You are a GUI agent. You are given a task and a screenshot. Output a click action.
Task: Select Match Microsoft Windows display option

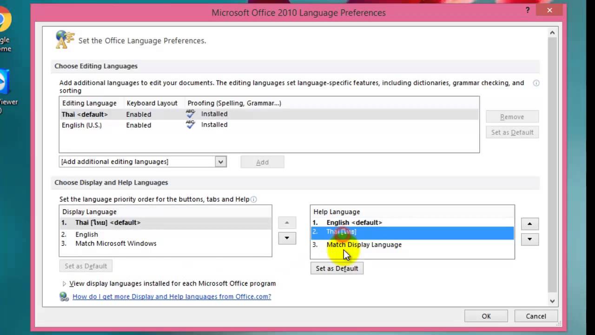[x=165, y=243]
